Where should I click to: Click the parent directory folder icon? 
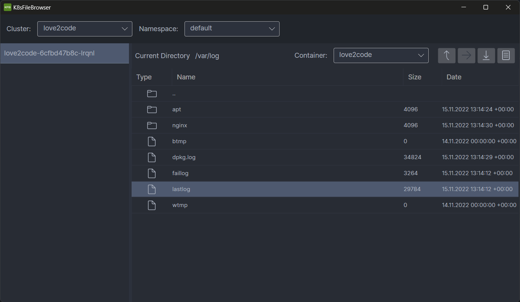pyautogui.click(x=152, y=93)
